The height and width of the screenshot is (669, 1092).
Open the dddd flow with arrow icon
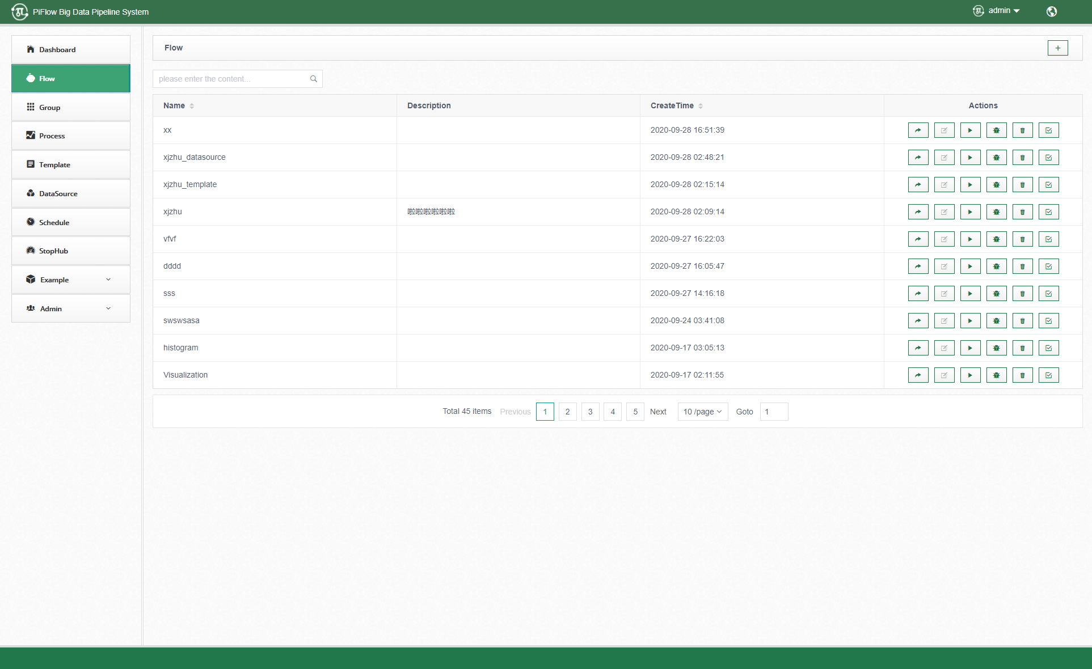918,266
